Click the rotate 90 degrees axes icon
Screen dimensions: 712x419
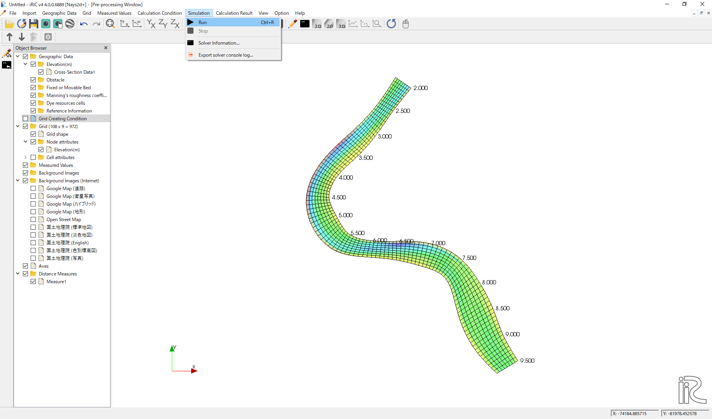point(137,24)
